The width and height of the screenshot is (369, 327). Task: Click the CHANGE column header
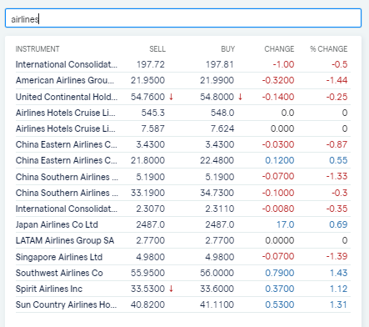pyautogui.click(x=279, y=49)
